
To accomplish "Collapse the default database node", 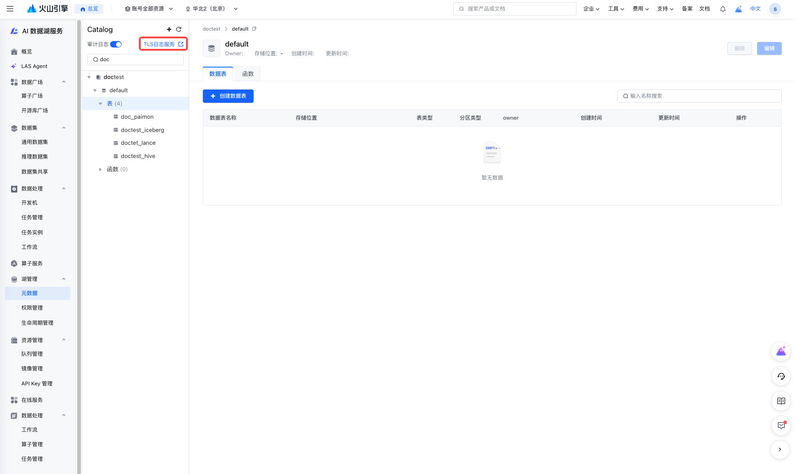I will click(95, 90).
